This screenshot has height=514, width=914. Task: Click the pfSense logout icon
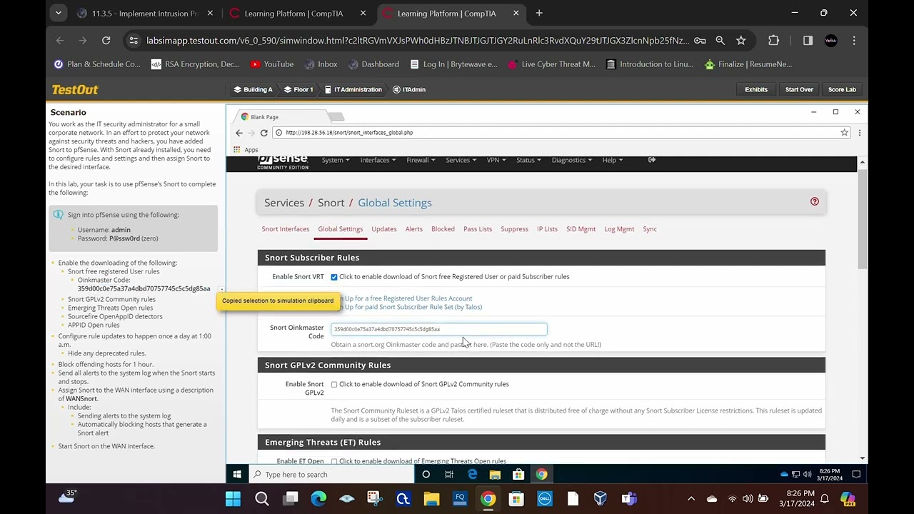point(652,160)
